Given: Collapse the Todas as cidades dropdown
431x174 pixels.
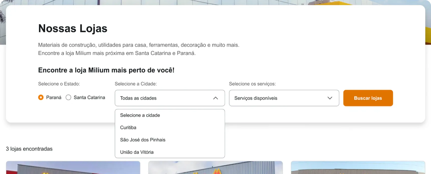Looking at the screenshot, I should 170,98.
